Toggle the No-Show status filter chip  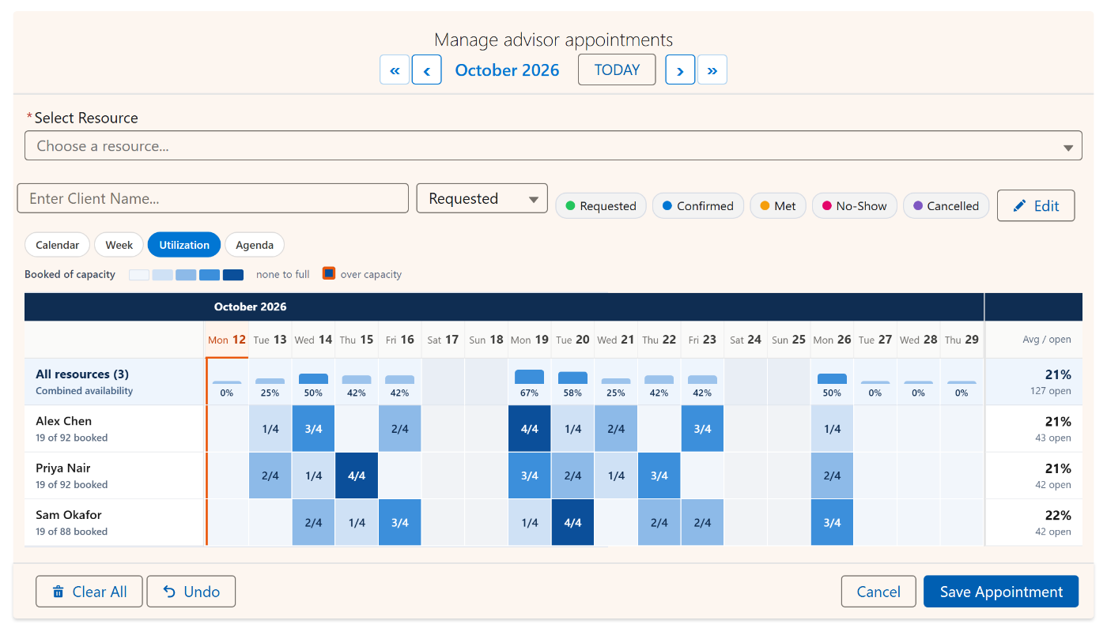pyautogui.click(x=855, y=206)
